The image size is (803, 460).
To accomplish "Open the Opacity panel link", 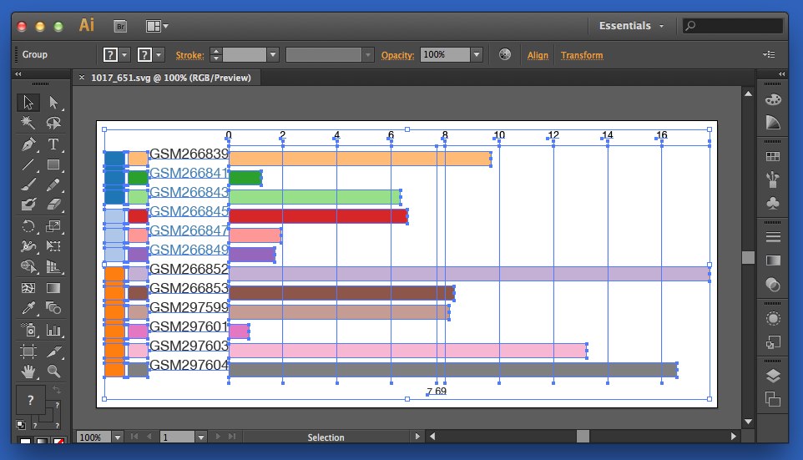I will pos(397,55).
